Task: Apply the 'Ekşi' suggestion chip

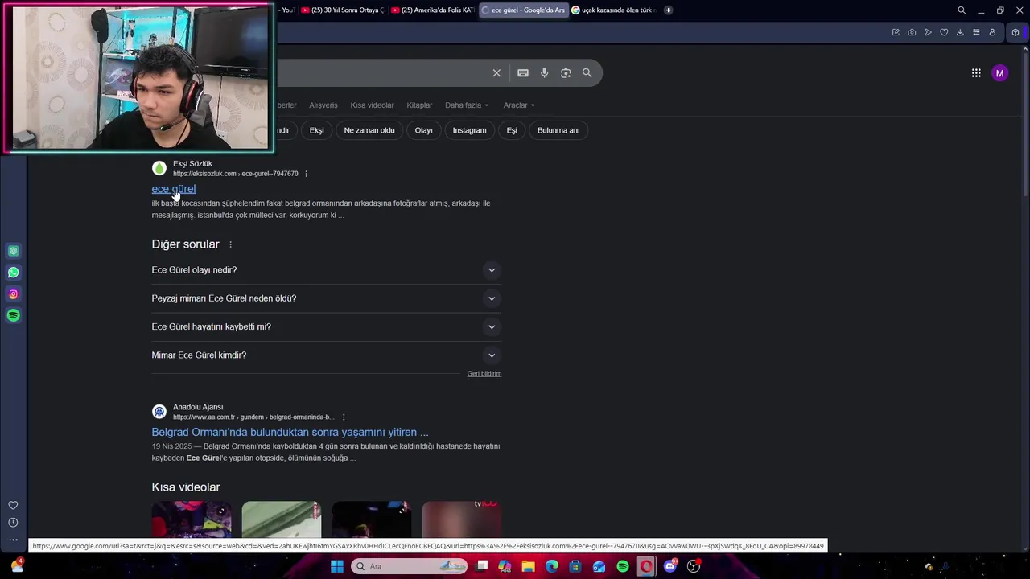Action: (x=317, y=130)
